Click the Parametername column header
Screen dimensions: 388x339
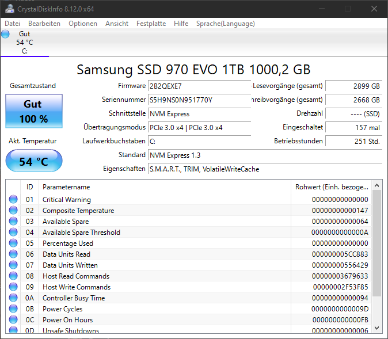coord(165,187)
